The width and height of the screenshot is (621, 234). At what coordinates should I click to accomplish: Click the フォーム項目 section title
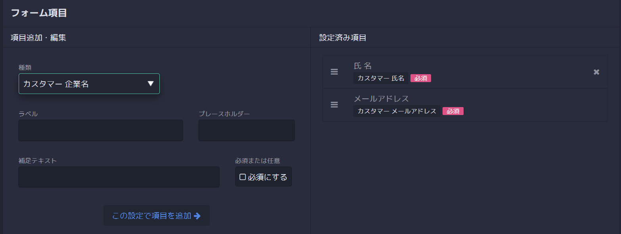[x=39, y=13]
